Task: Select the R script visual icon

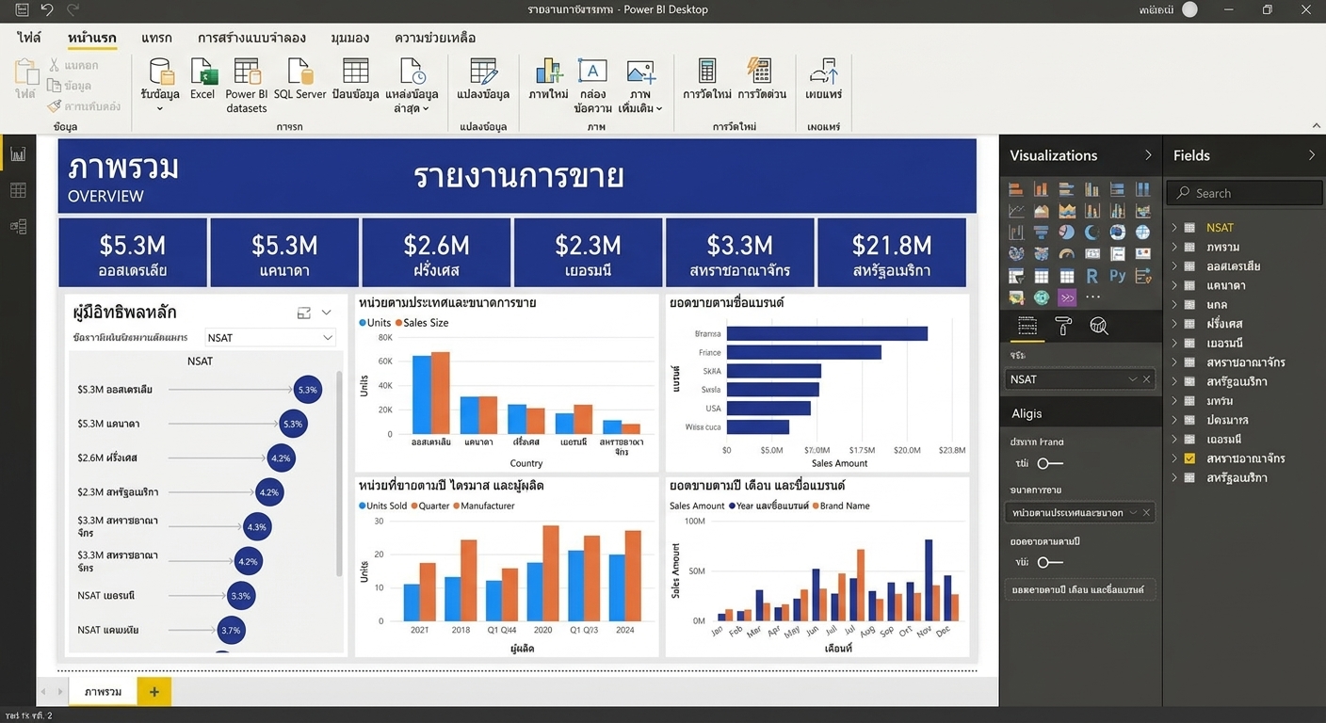Action: [x=1092, y=276]
